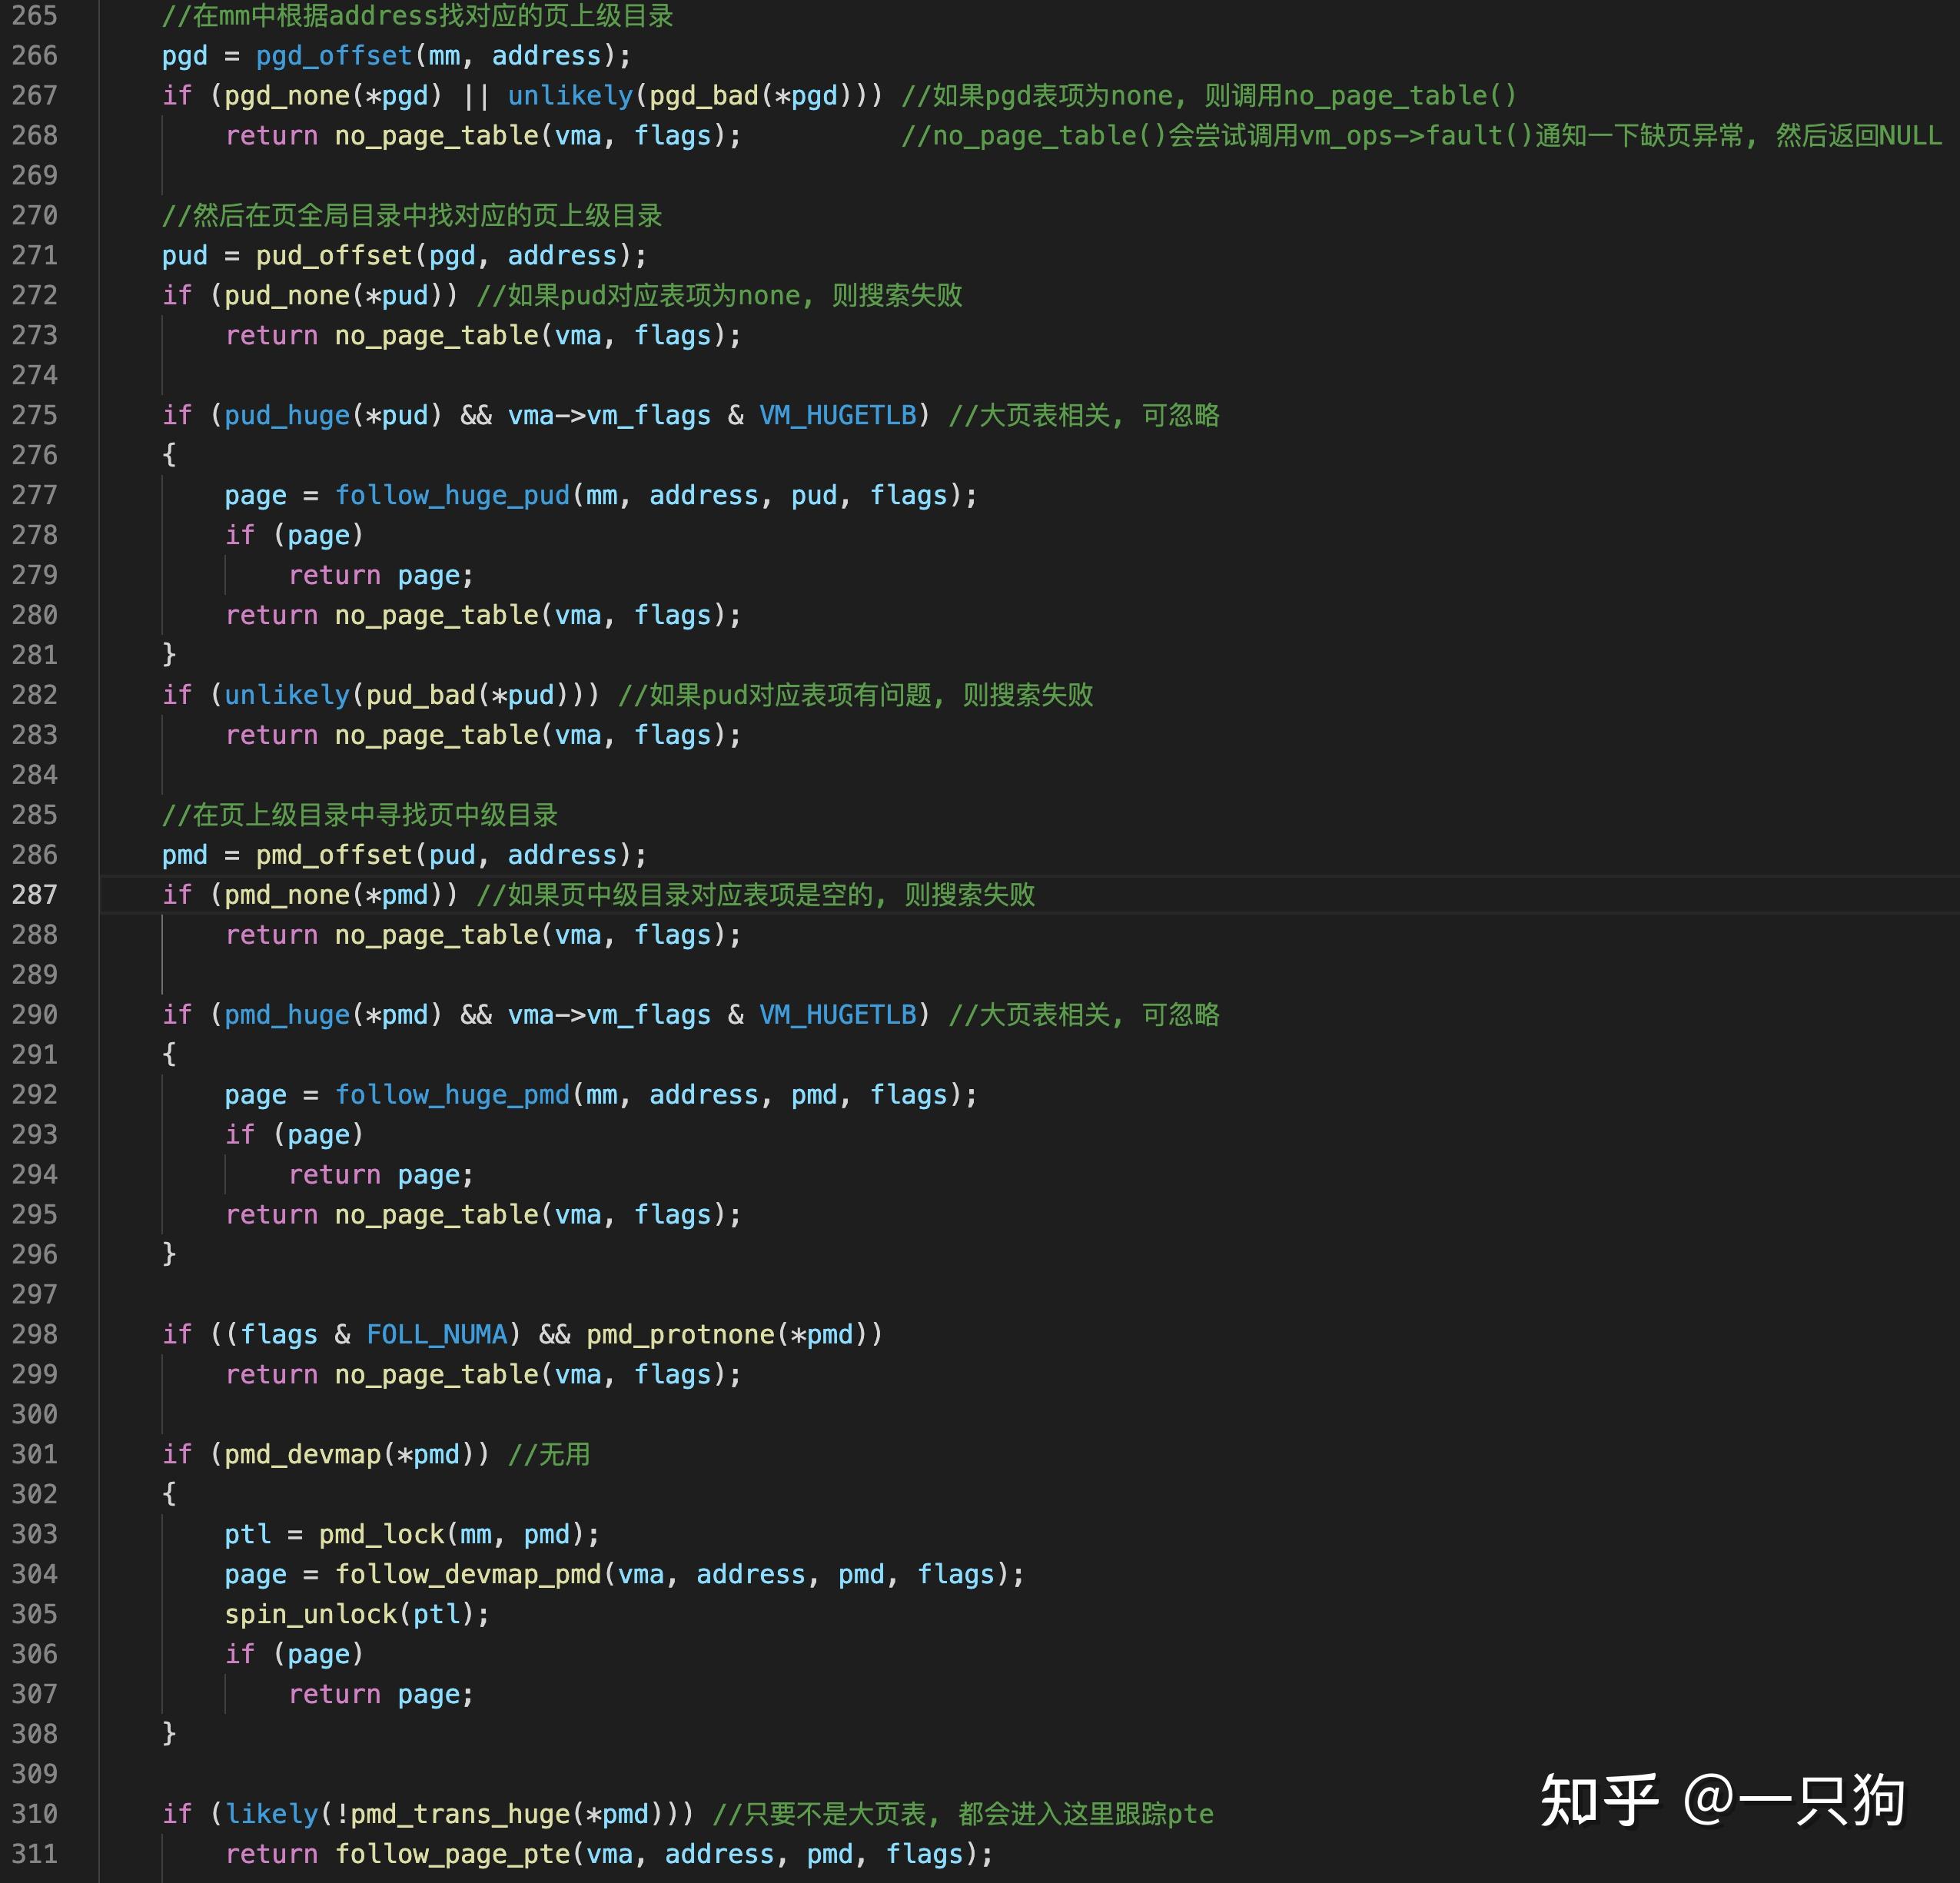
Task: Click the VM_HUGETLB constant on line 275
Action: (840, 415)
